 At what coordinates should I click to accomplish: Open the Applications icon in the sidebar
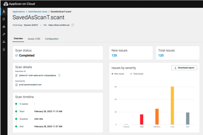point(4,12)
